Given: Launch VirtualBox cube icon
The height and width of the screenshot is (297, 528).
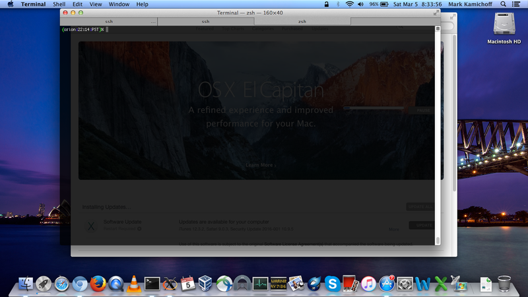Looking at the screenshot, I should 205,284.
